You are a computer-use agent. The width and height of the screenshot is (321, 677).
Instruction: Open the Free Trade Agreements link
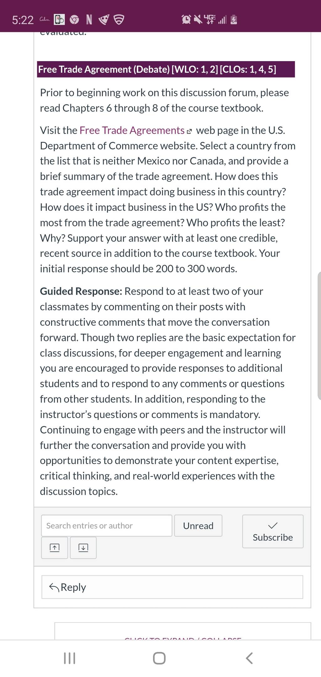tap(132, 130)
